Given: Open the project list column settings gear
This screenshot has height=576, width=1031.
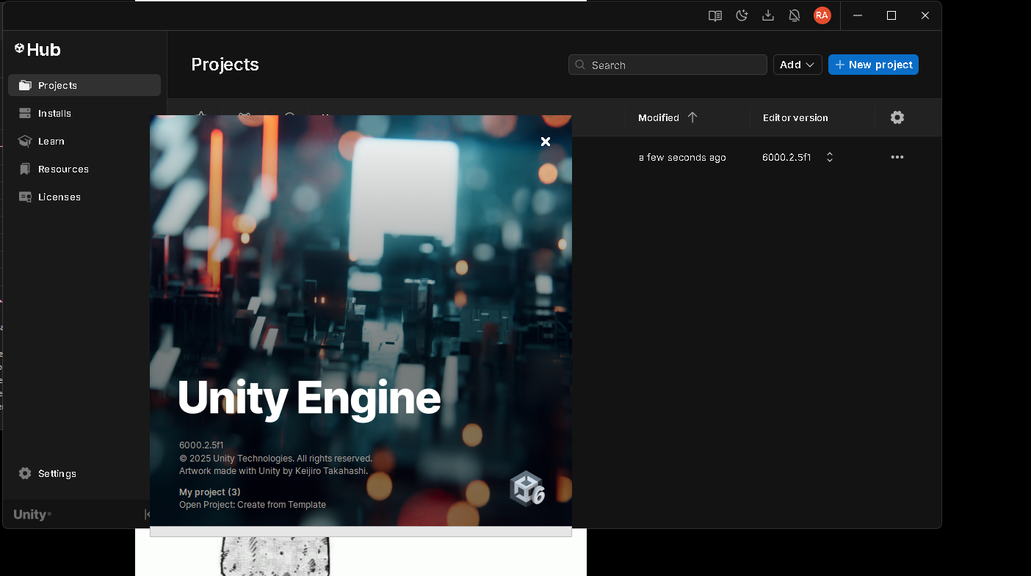Looking at the screenshot, I should pyautogui.click(x=897, y=117).
